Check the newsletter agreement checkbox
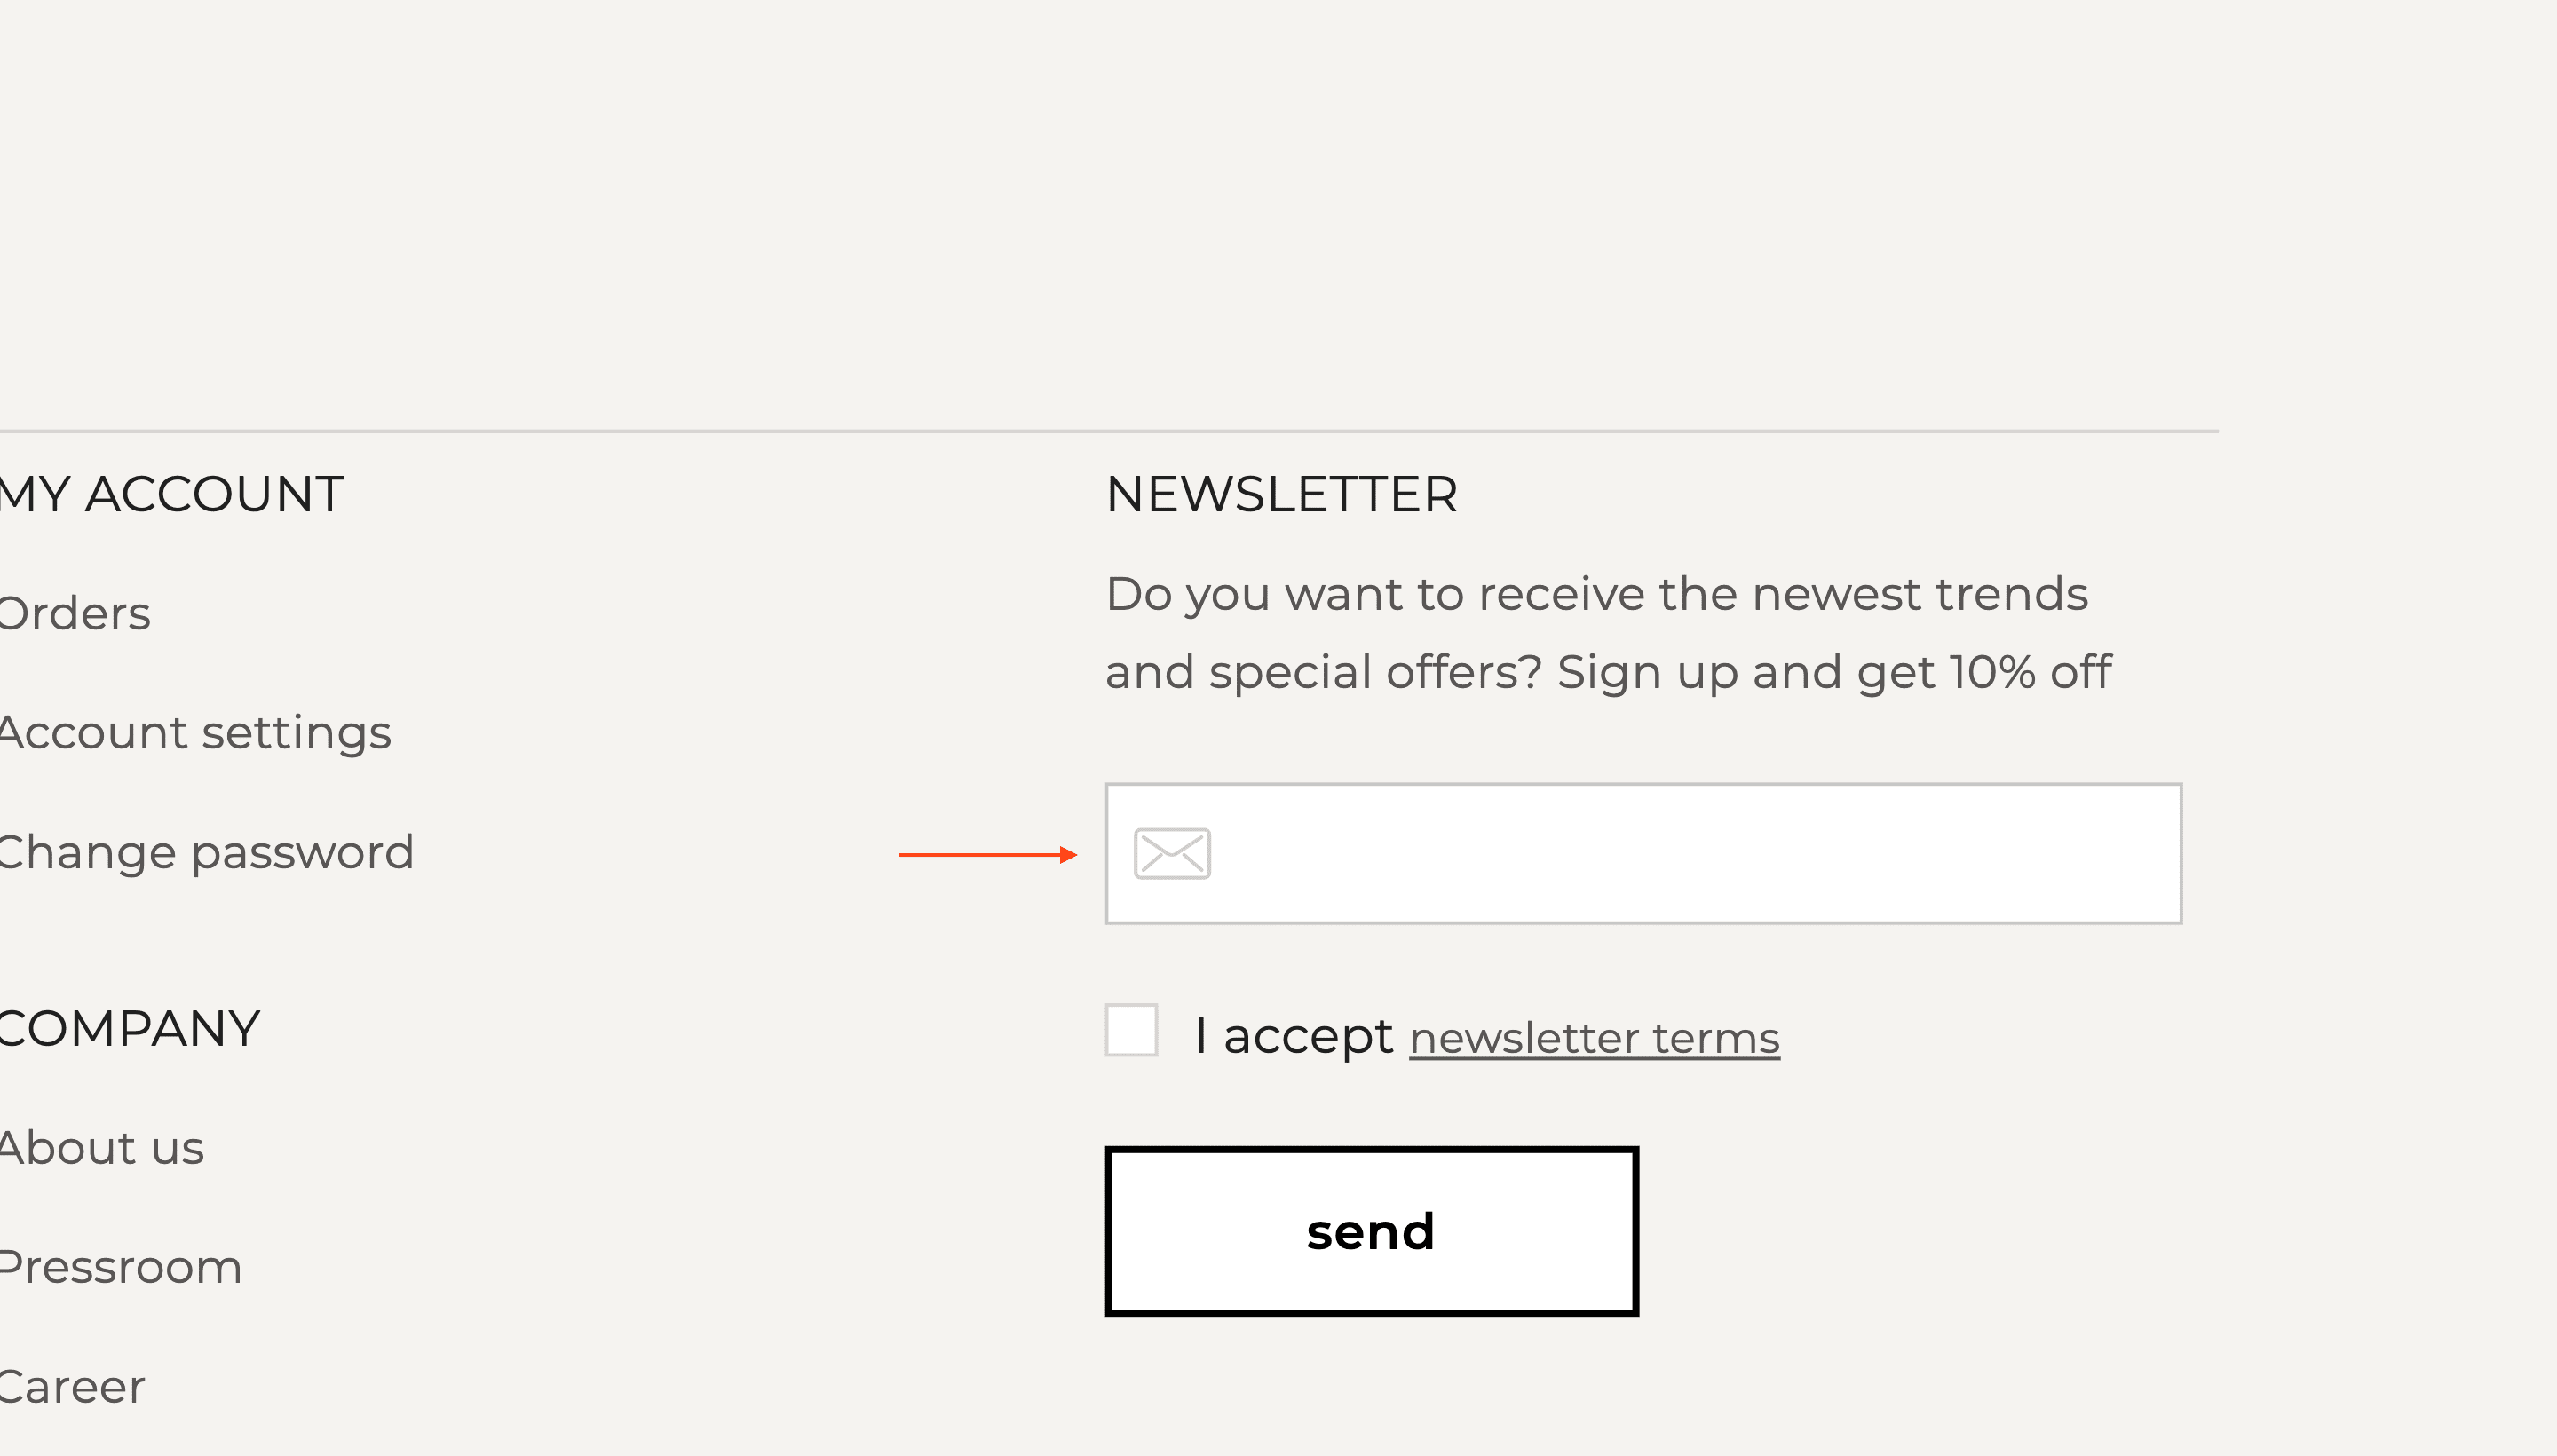The image size is (2557, 1456). pos(1131,1031)
